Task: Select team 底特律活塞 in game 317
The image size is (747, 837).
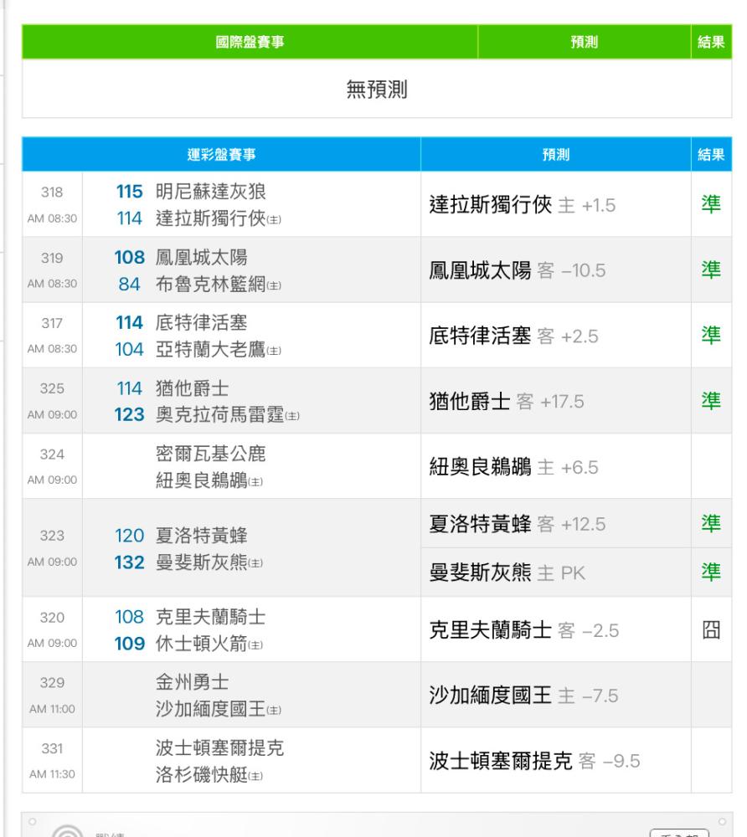Action: (x=201, y=322)
